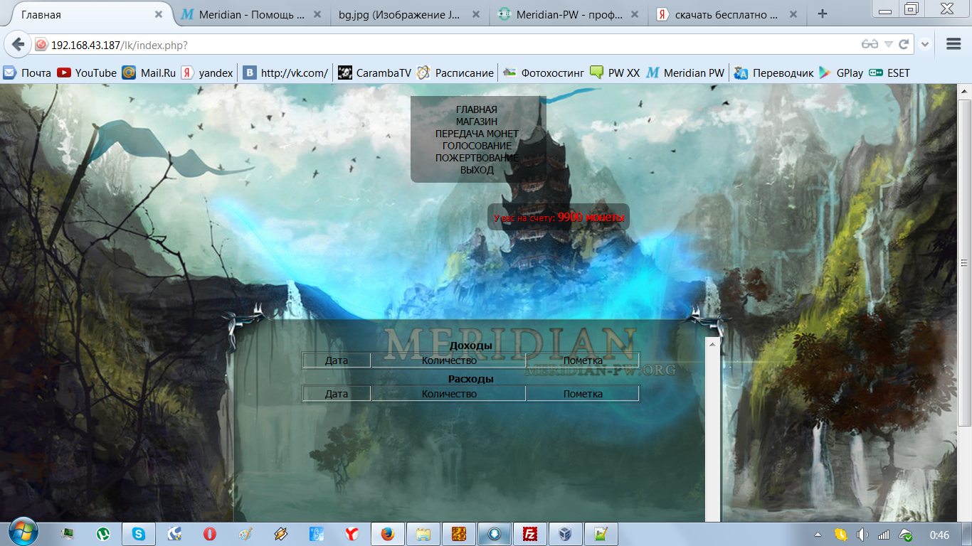Viewport: 972px width, 546px height.
Task: Open the Firefox hamburger menu
Action: 953,44
